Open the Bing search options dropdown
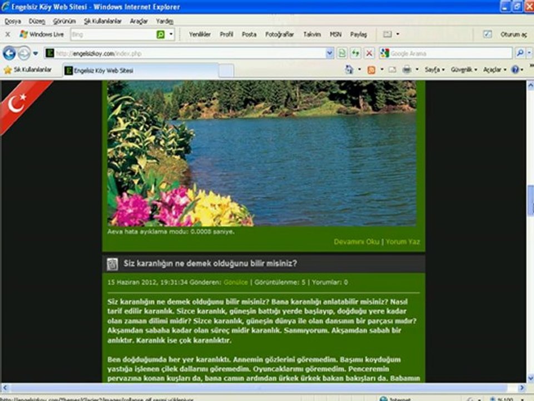 coord(171,35)
